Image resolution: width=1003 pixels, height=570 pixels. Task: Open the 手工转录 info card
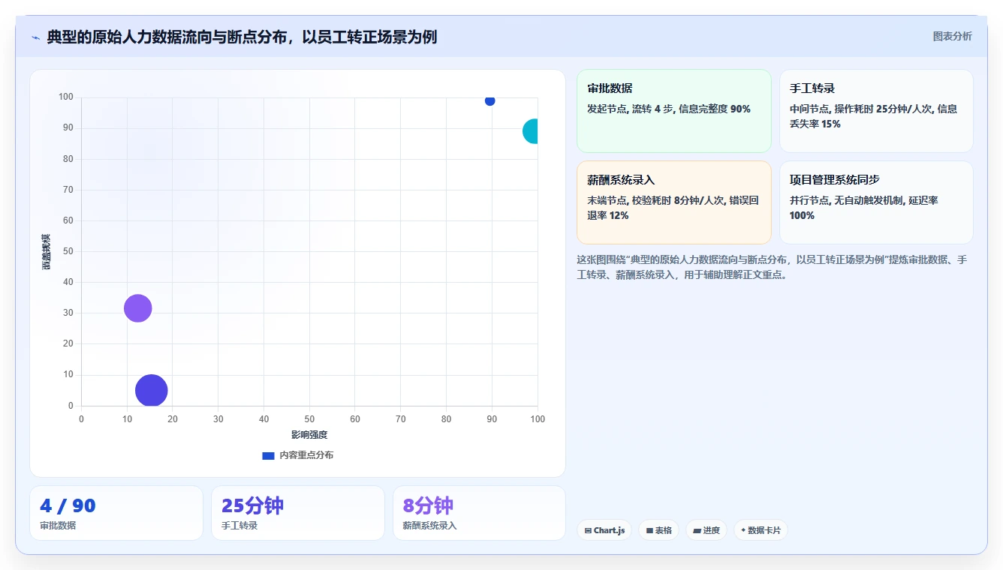click(876, 111)
